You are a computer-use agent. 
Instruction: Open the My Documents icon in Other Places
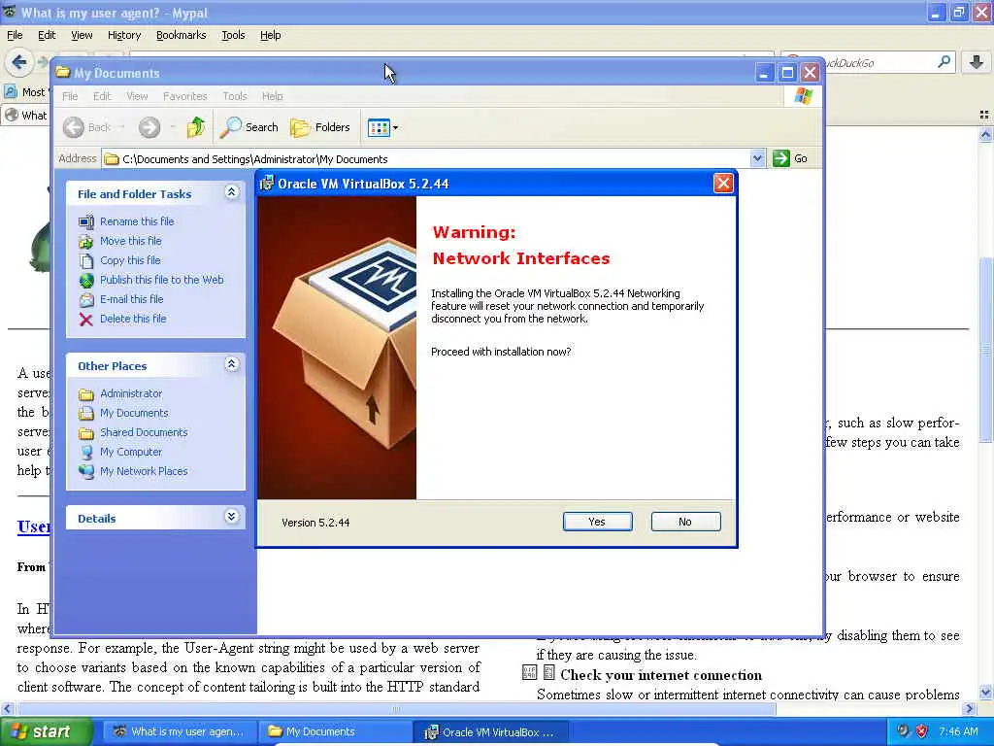pos(86,414)
